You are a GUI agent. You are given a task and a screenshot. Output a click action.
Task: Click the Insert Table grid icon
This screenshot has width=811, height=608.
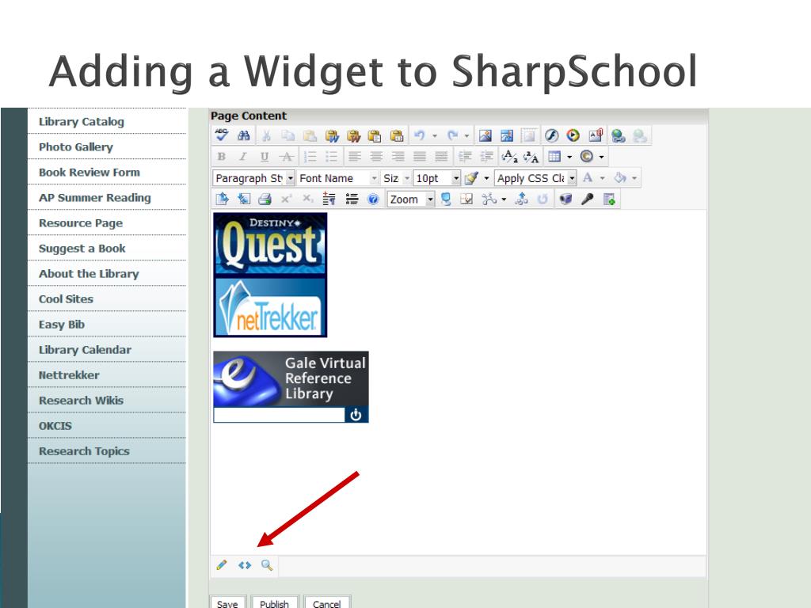coord(554,156)
